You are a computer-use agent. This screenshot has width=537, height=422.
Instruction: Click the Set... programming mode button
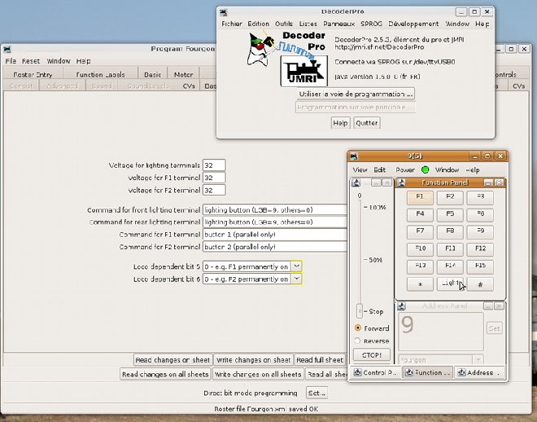[317, 393]
